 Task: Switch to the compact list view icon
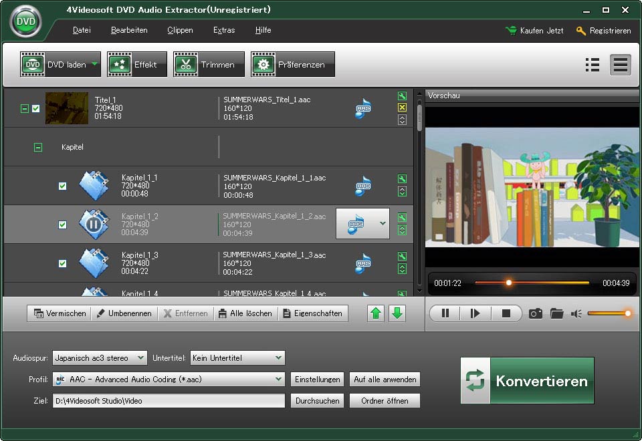(592, 64)
